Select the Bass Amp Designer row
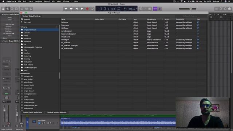 134,34
